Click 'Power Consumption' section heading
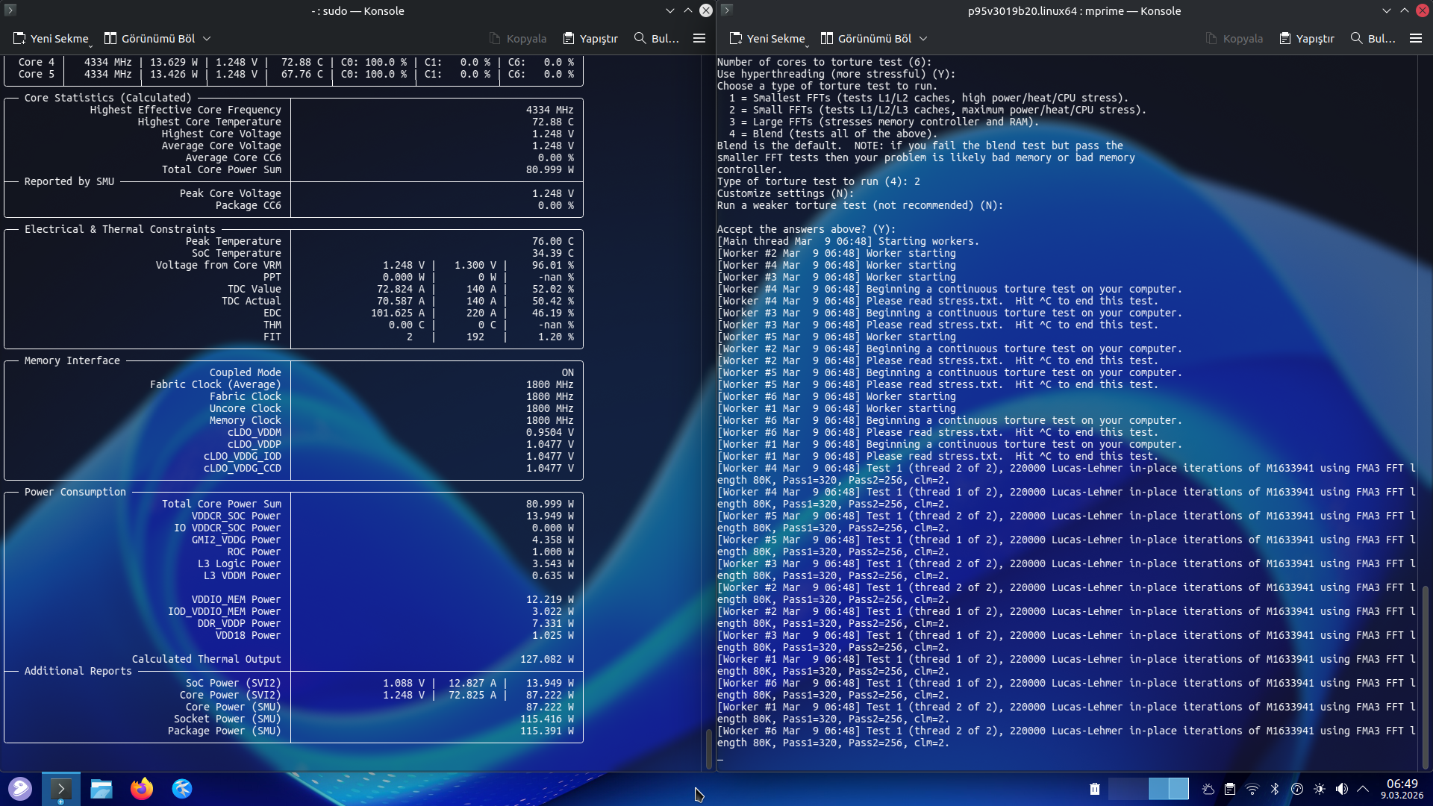 (75, 492)
